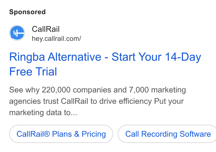216x152 pixels.
Task: Open the Call Recording Software sitelink chip
Action: coord(167,134)
